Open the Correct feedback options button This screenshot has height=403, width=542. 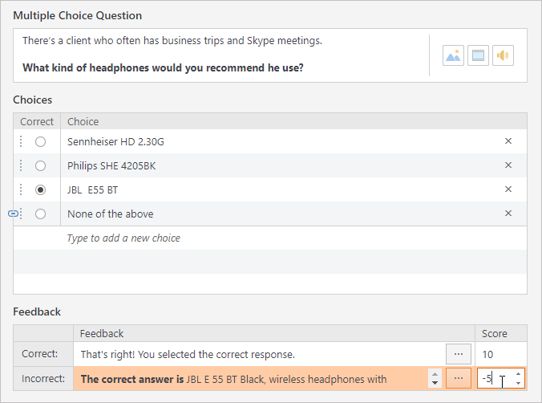tap(459, 353)
